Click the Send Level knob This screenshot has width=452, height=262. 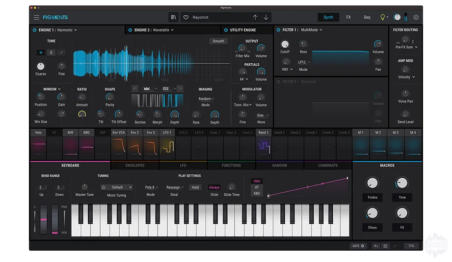coord(405,114)
